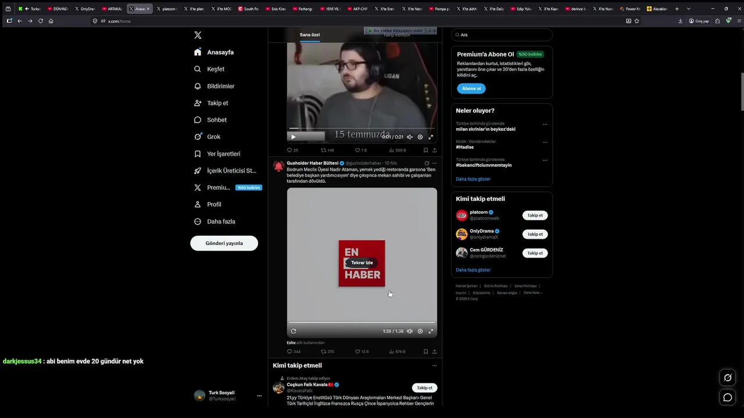Play the top video

tap(293, 137)
